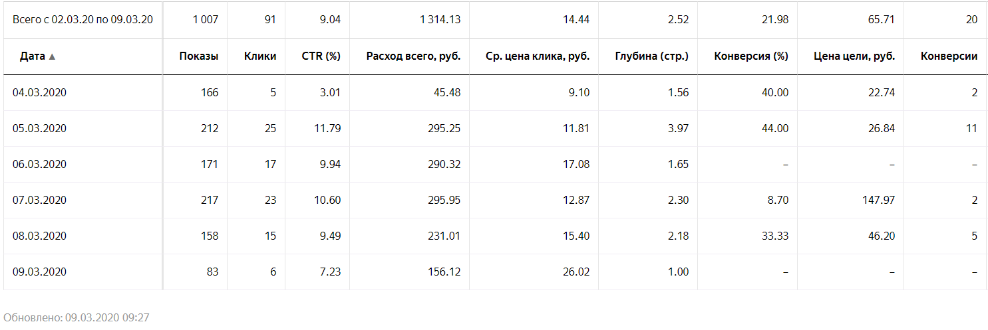This screenshot has width=988, height=330.
Task: Select the 08.03.2020 date row
Action: [x=39, y=236]
